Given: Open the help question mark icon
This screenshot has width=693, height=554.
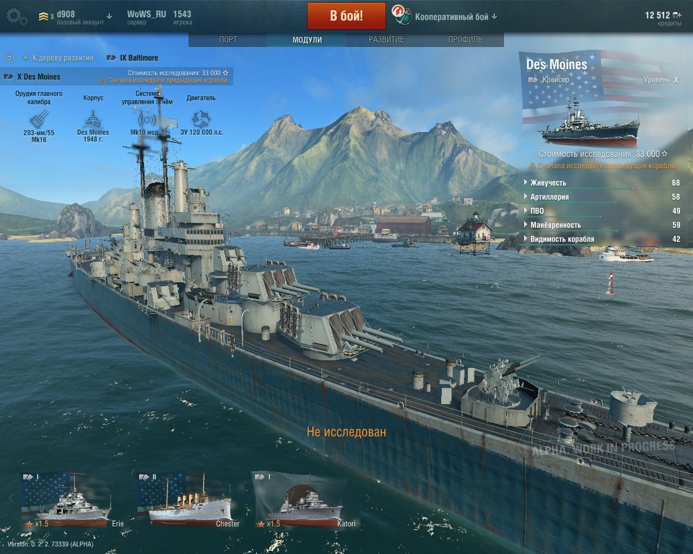Looking at the screenshot, I should 9,58.
